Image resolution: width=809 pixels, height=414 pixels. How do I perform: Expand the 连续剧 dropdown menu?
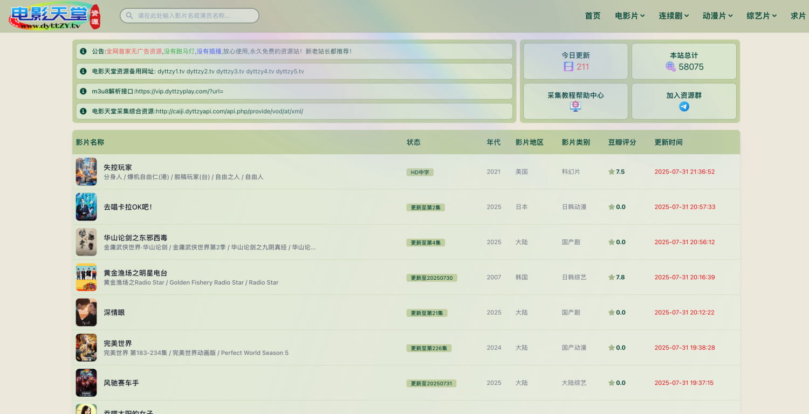click(x=674, y=16)
